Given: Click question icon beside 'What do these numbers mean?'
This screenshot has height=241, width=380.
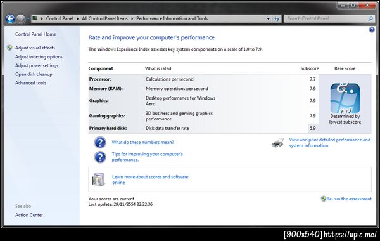Looking at the screenshot, I should pyautogui.click(x=100, y=143).
